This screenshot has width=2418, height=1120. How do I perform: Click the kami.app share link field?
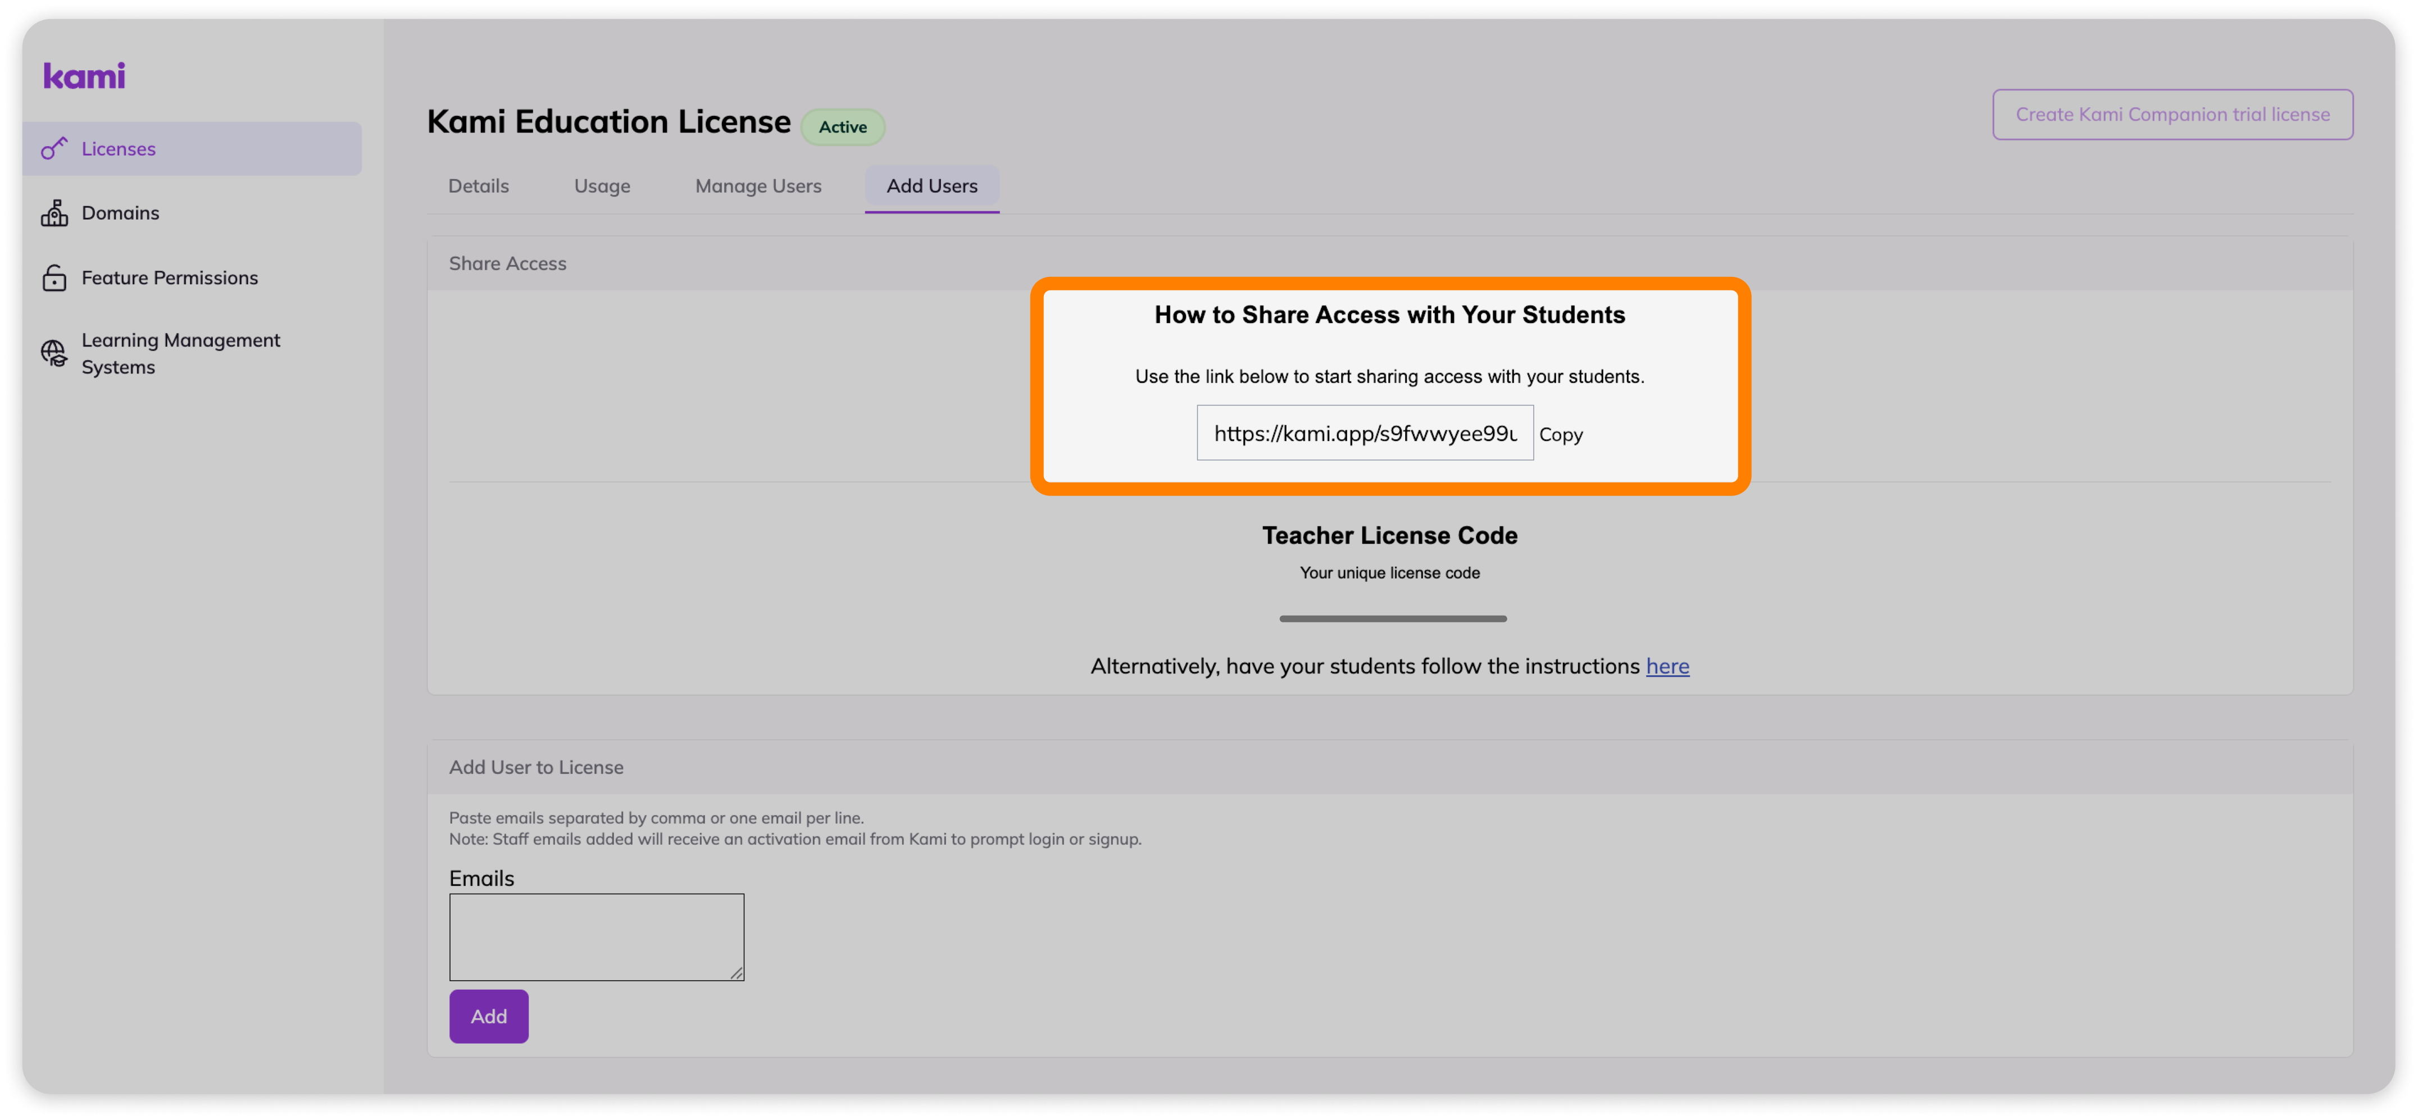pyautogui.click(x=1365, y=433)
